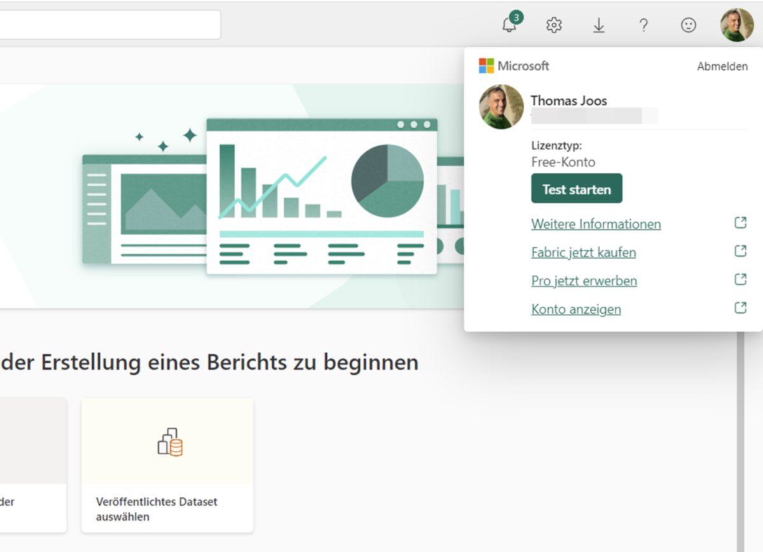Follow the Fabric jetzt kaufen link
The width and height of the screenshot is (763, 552).
pos(583,253)
